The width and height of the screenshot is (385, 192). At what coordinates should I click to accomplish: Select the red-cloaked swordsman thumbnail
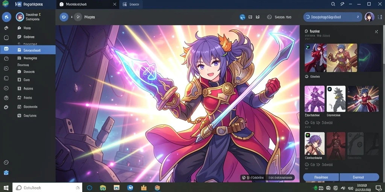point(315,58)
